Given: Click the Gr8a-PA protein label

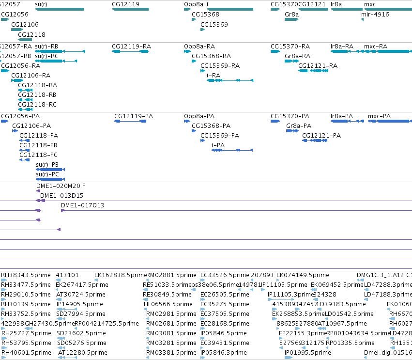Looking at the screenshot, I should 299,126.
